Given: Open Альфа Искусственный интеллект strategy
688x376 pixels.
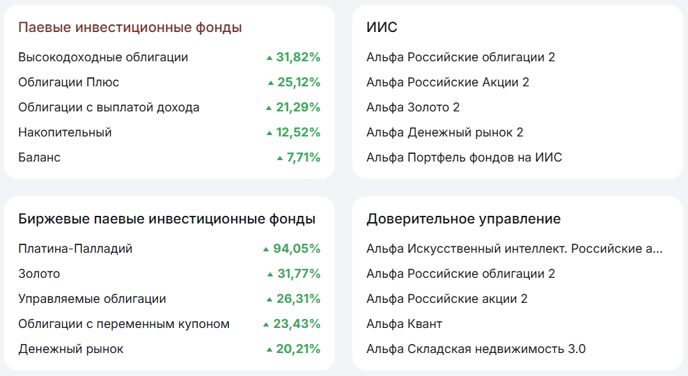Looking at the screenshot, I should [514, 249].
